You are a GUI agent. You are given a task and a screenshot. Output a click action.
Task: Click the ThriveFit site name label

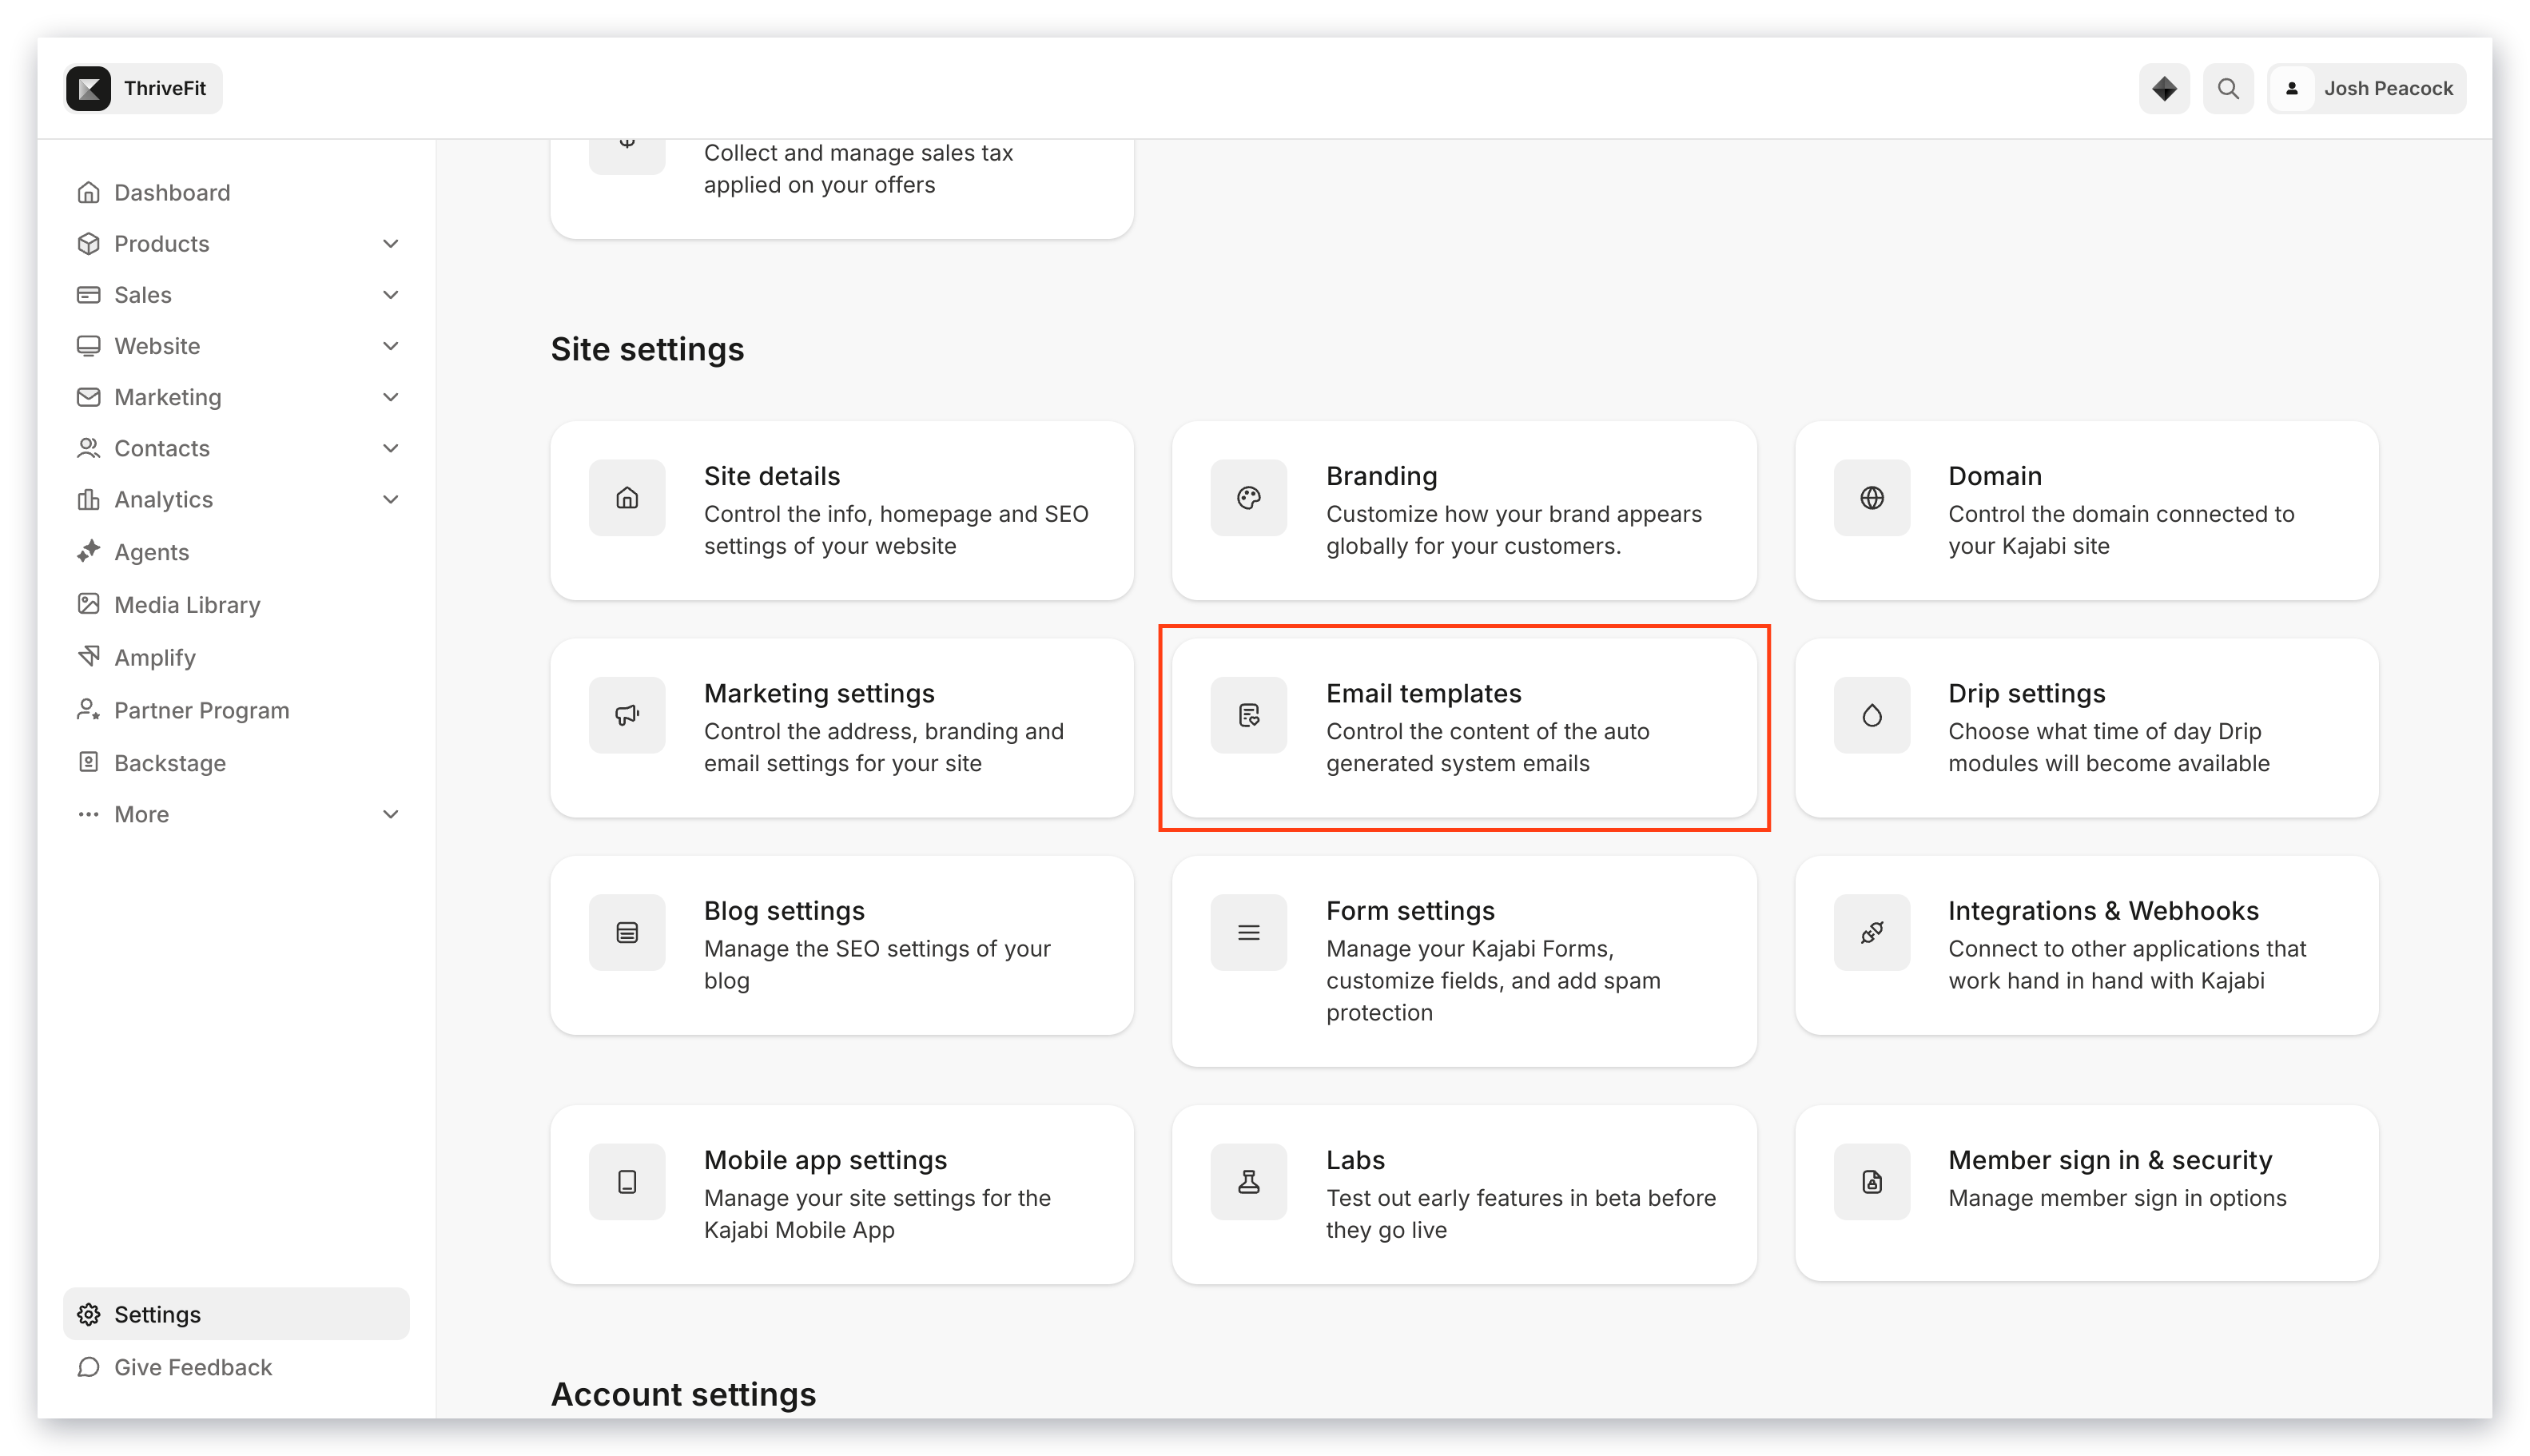pos(164,88)
